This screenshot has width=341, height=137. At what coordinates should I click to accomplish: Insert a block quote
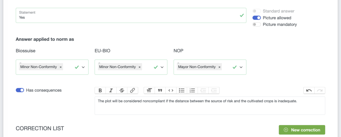(160, 90)
